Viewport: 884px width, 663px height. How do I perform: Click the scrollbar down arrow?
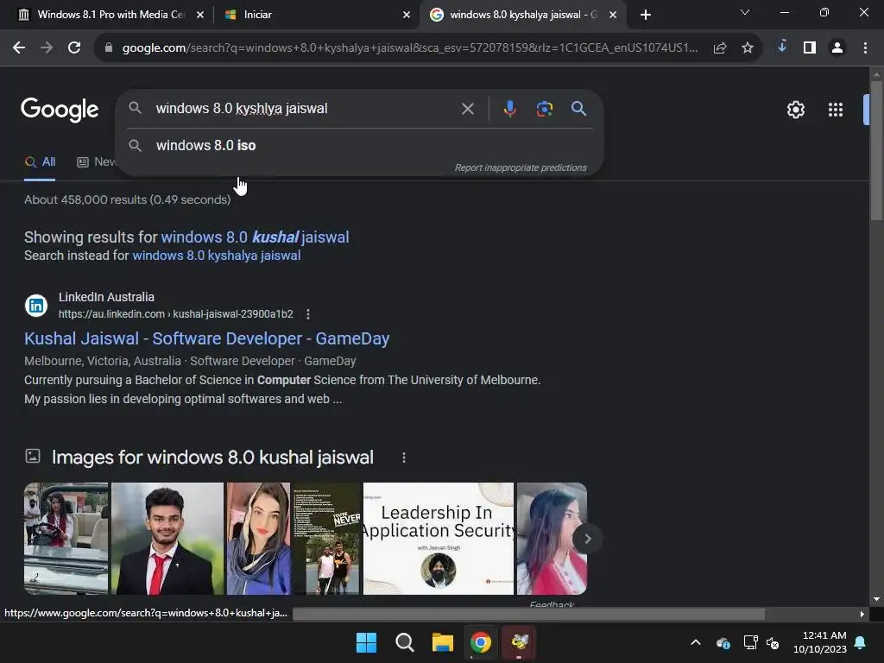point(876,599)
